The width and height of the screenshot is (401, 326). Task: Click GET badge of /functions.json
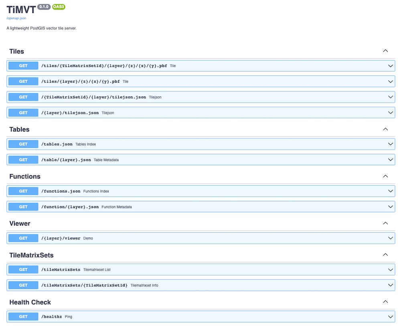pyautogui.click(x=23, y=191)
